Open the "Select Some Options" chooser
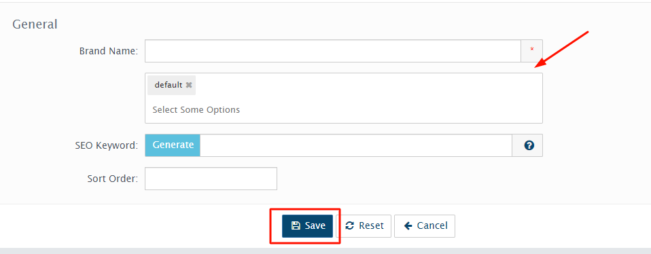This screenshot has width=651, height=254. 196,110
